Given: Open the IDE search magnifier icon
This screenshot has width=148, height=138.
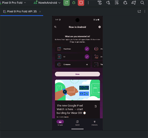Looking at the screenshot, I should click(142, 3).
